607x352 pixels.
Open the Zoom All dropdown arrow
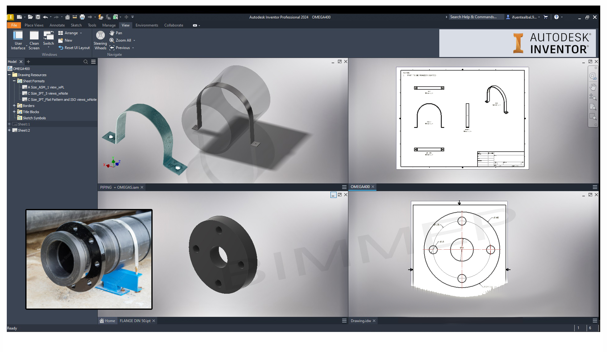coord(134,40)
